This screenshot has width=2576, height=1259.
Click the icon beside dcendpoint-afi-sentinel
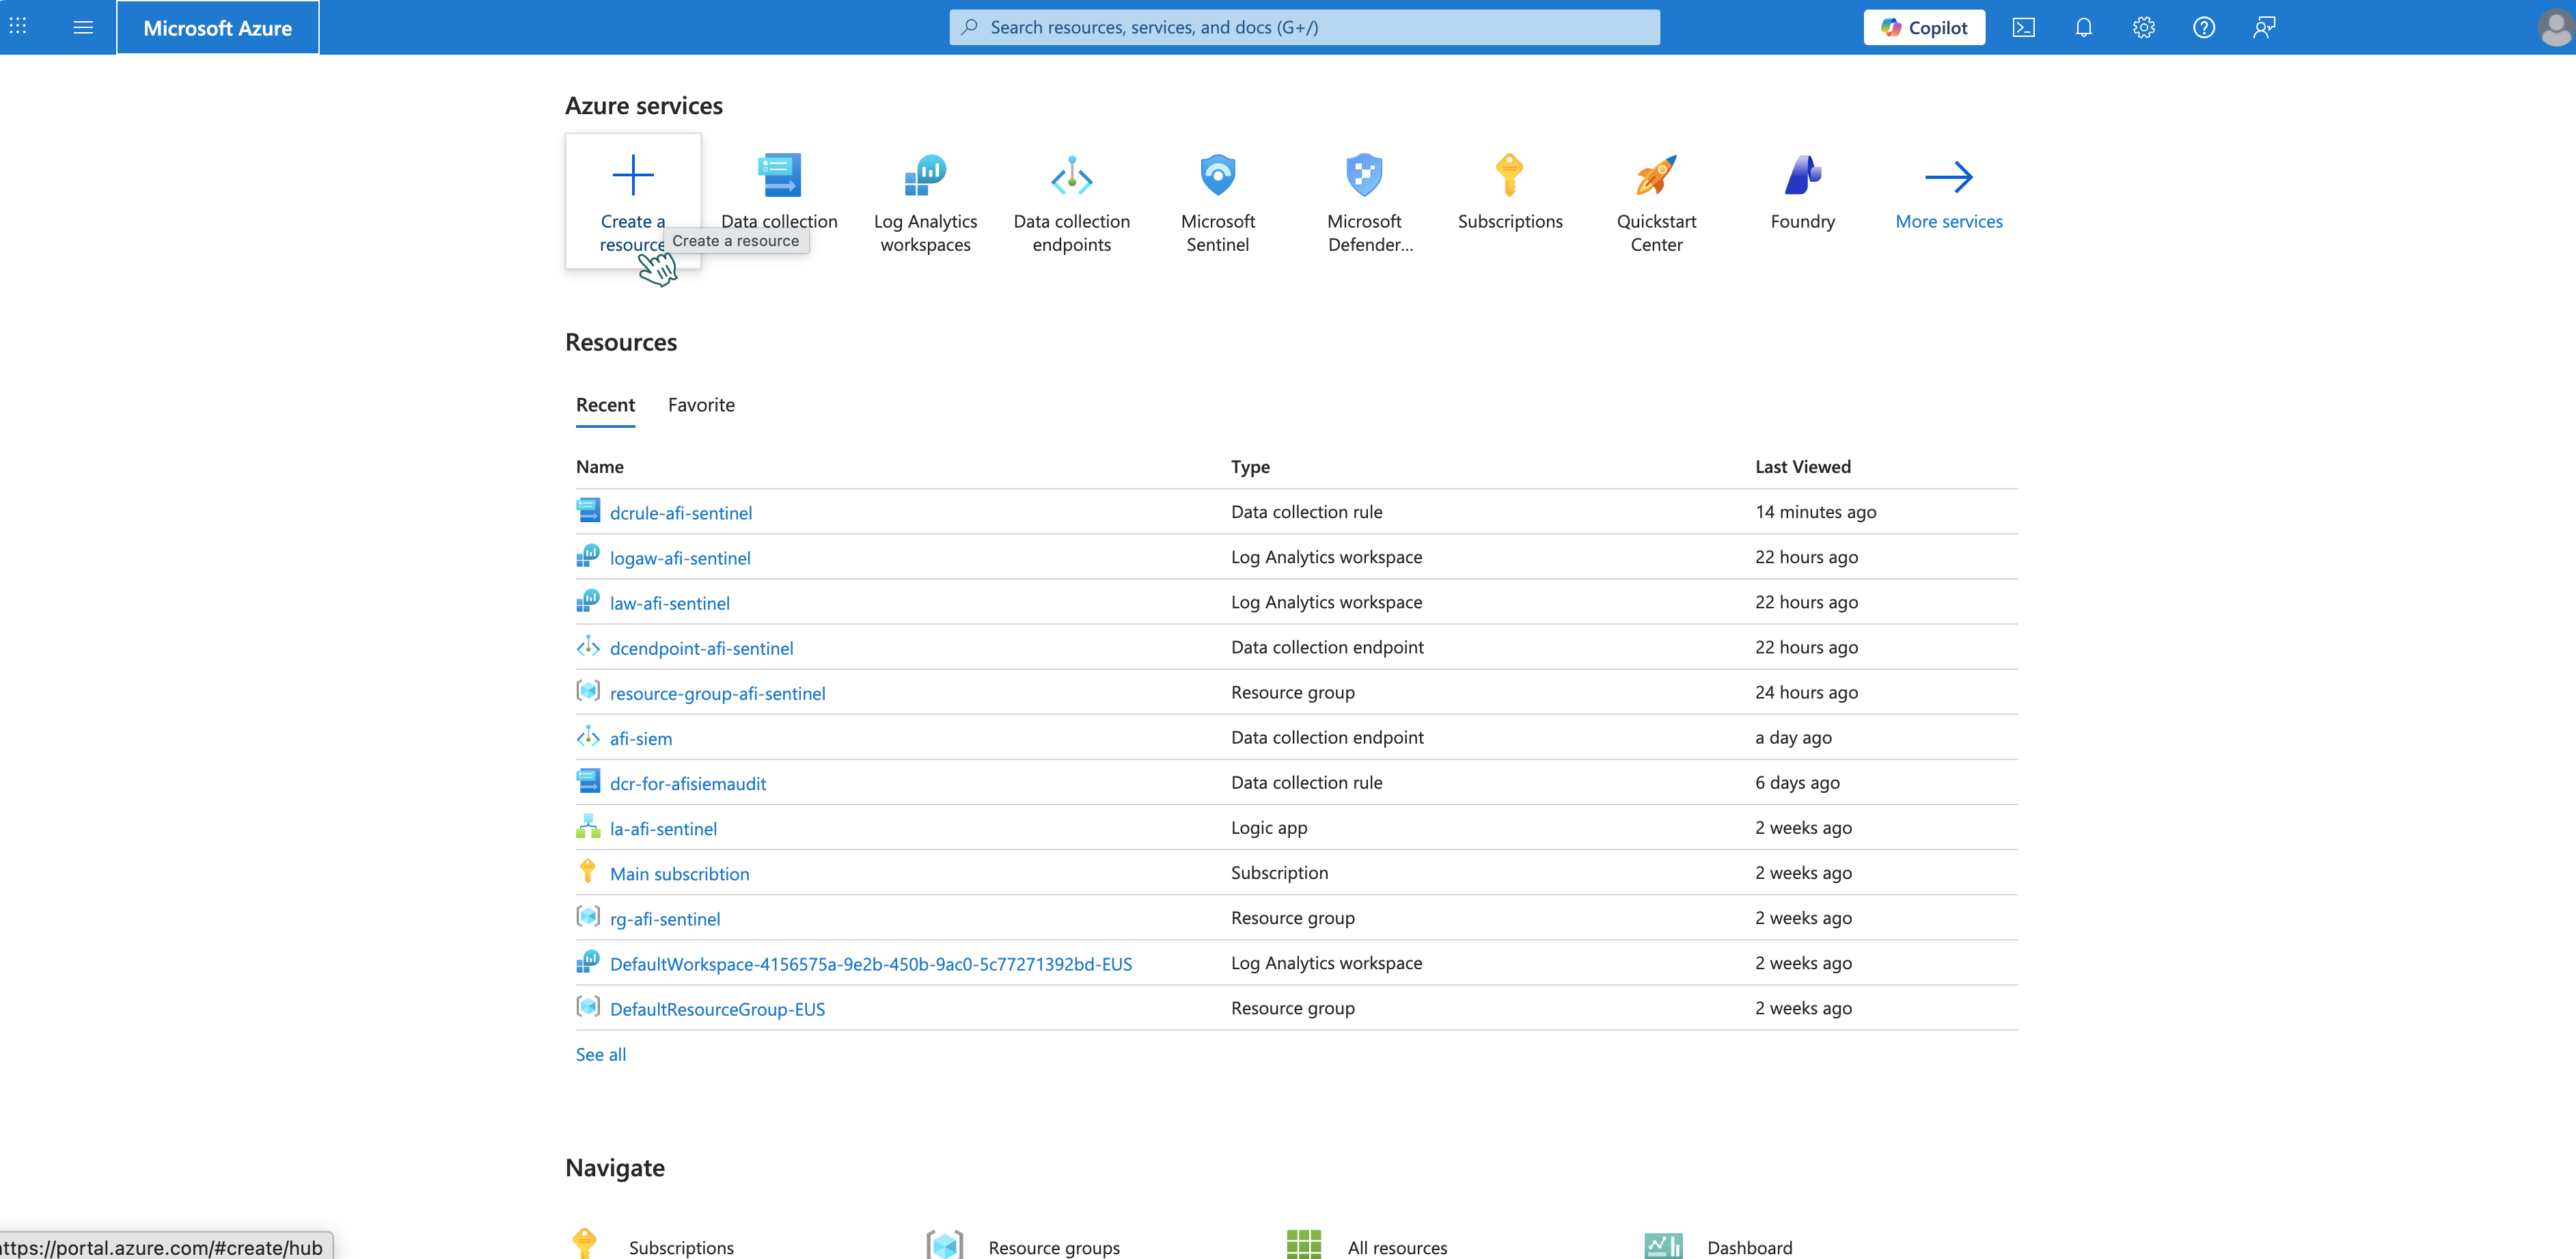pyautogui.click(x=588, y=646)
